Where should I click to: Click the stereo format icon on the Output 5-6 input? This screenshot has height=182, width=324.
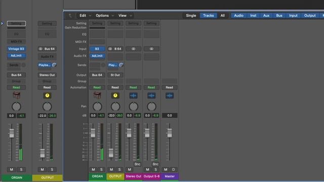[x=151, y=49]
